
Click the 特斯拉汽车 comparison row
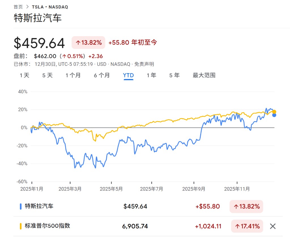tap(39, 206)
